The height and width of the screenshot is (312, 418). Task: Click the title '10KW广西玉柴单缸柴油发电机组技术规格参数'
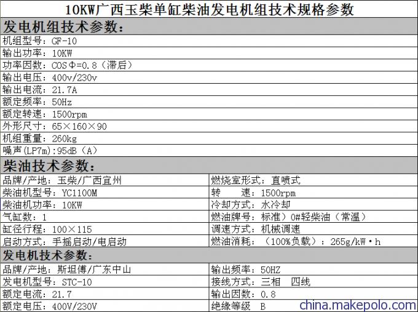pos(209,9)
